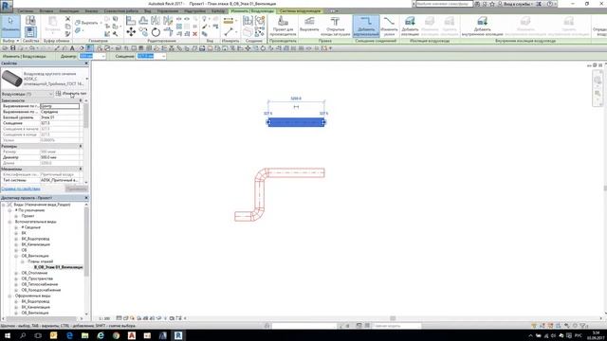Click the Justify duct tool
This screenshot has height=341, width=607.
[x=309, y=26]
